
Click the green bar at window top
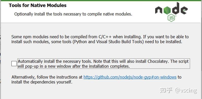click(x=101, y=1)
